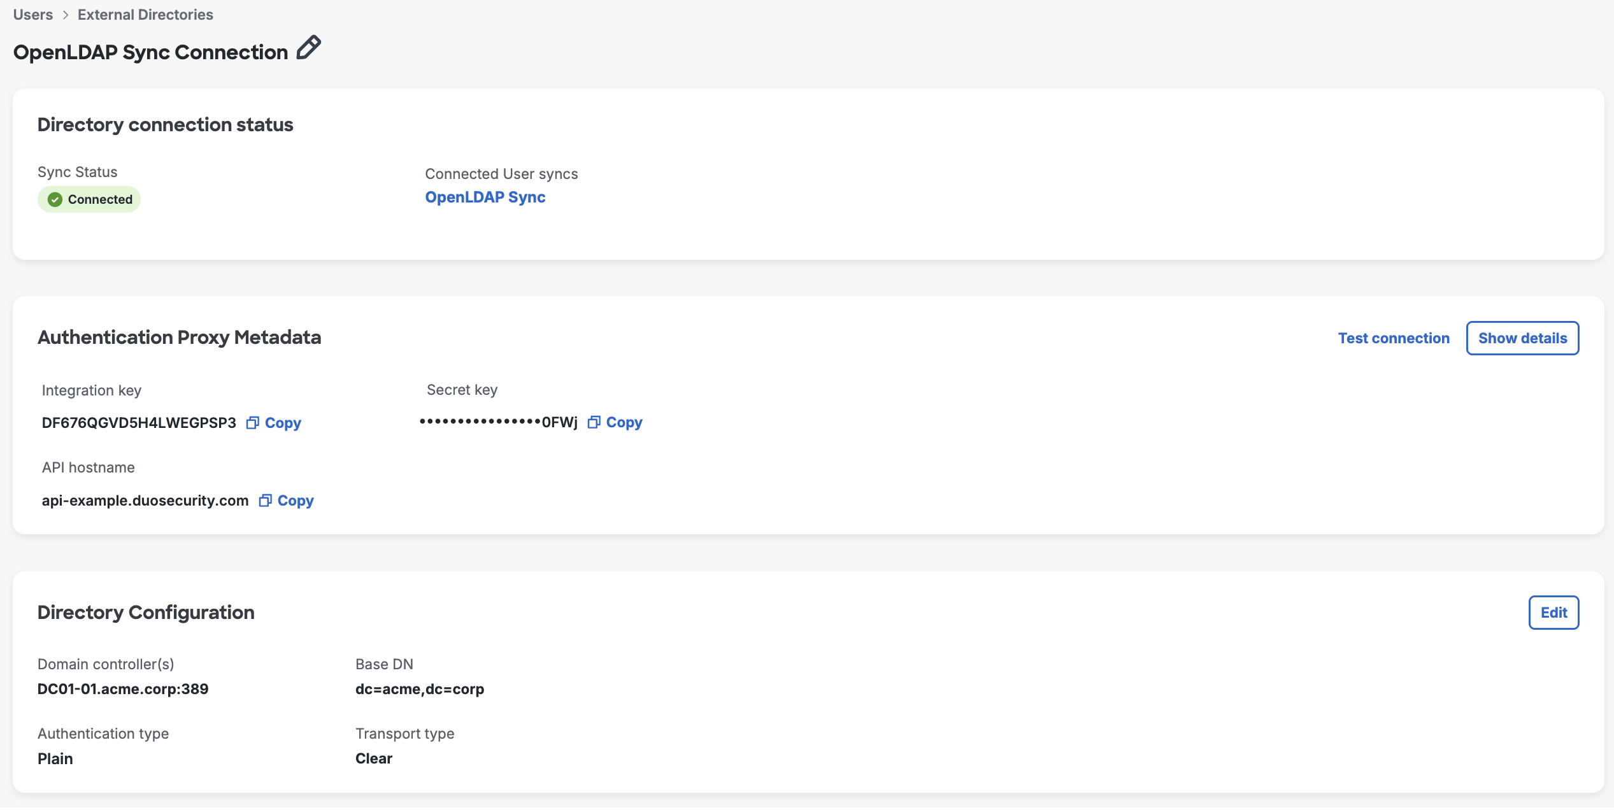
Task: Click the Directory Configuration heading
Action: pos(146,613)
